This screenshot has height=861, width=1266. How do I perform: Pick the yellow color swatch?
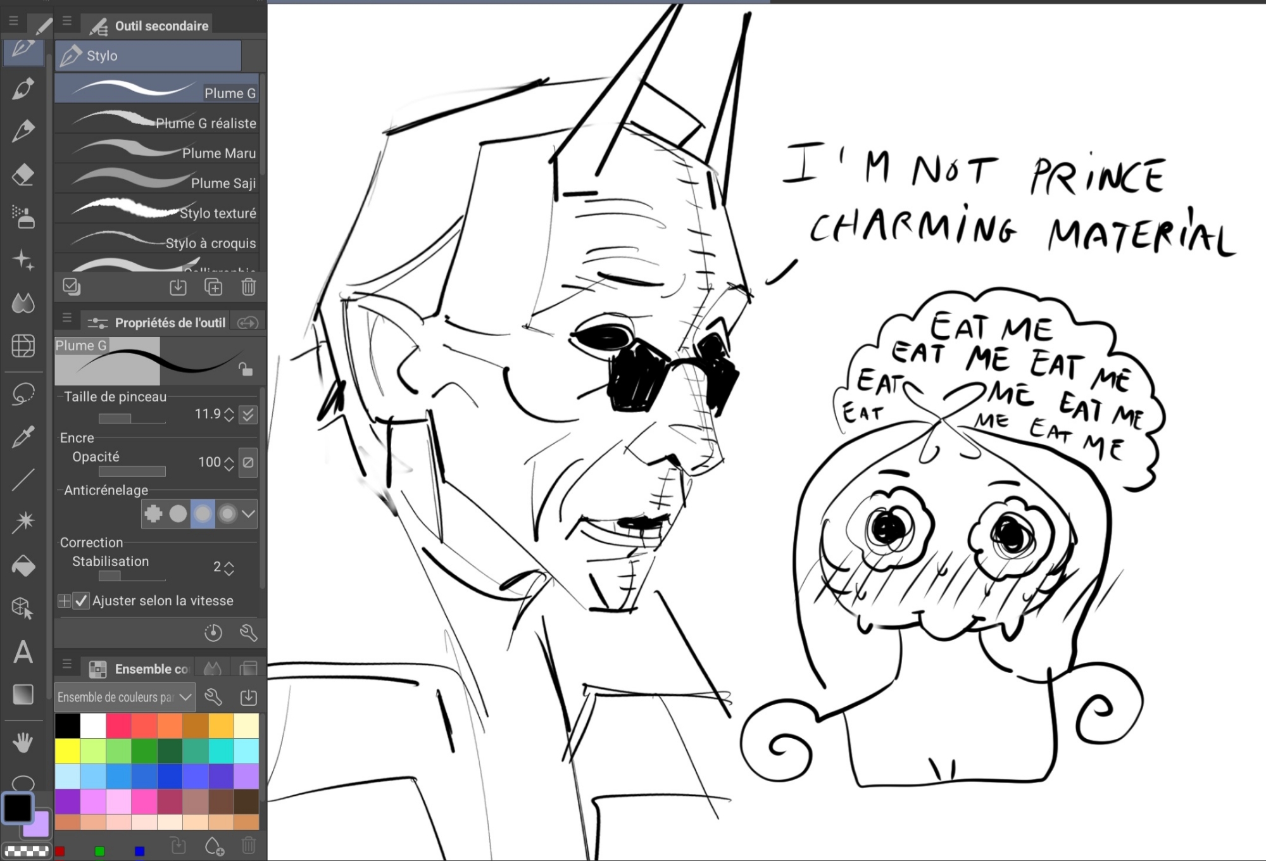point(67,751)
